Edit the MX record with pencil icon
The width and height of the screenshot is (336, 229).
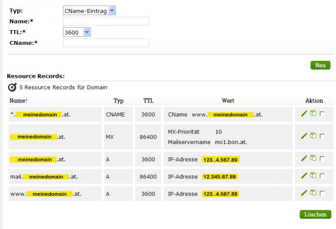point(304,136)
